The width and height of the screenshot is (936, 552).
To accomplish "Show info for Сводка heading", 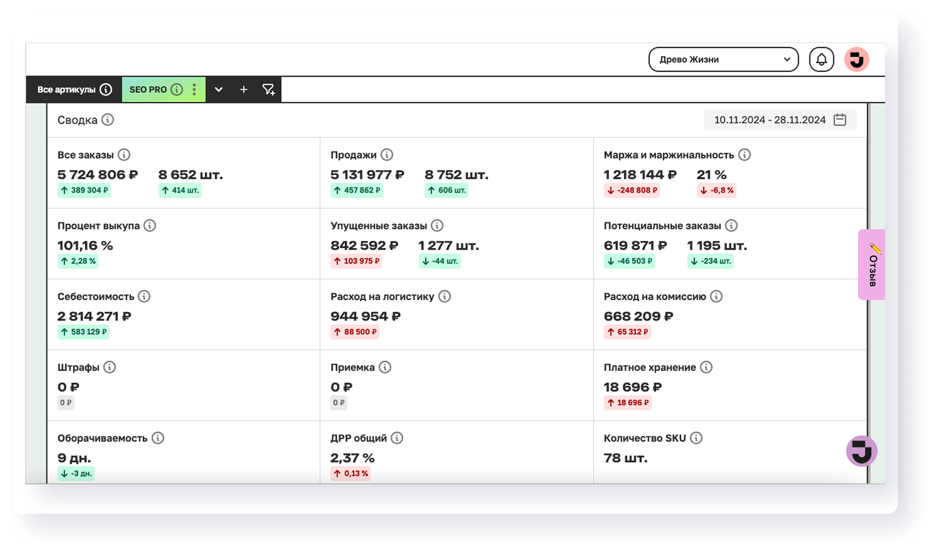I will [x=108, y=120].
